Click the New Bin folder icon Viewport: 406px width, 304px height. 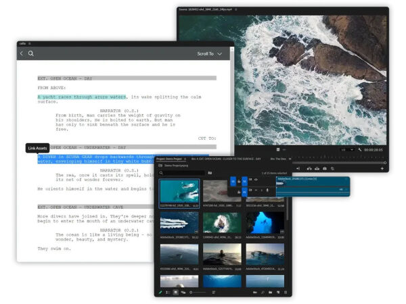point(270,293)
